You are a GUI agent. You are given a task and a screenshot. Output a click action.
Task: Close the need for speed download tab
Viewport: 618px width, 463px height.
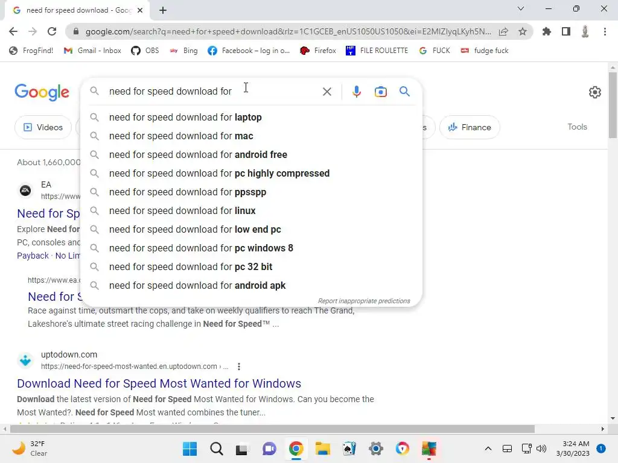[140, 10]
